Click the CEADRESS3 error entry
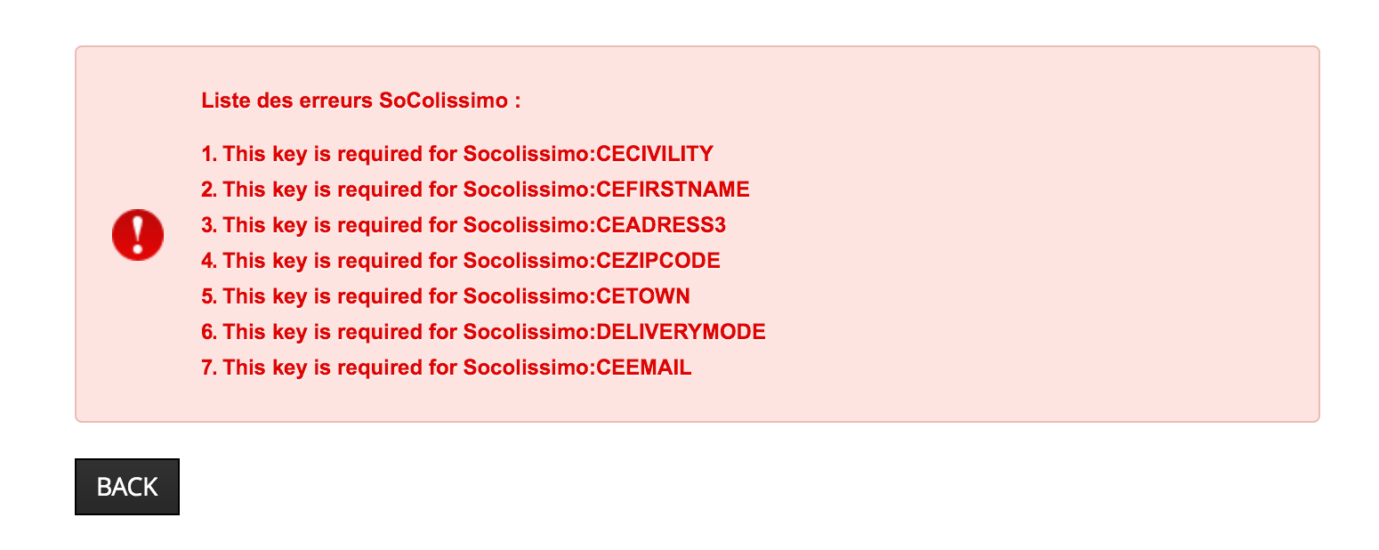The width and height of the screenshot is (1379, 550). click(x=464, y=225)
